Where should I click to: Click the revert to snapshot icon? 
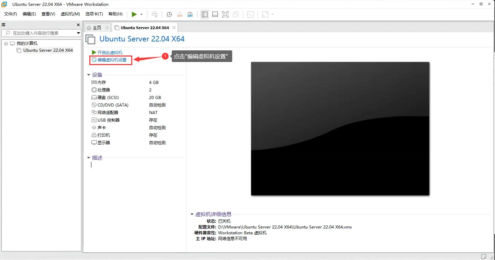coord(180,14)
